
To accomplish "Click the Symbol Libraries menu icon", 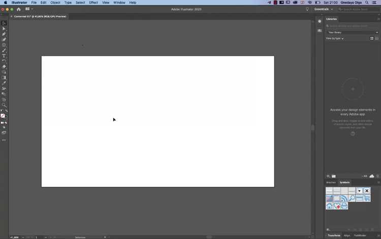I will [x=328, y=229].
